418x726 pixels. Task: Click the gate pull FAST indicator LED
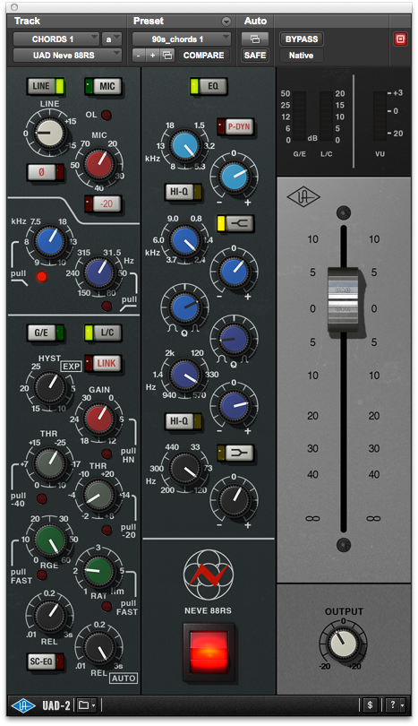click(41, 575)
